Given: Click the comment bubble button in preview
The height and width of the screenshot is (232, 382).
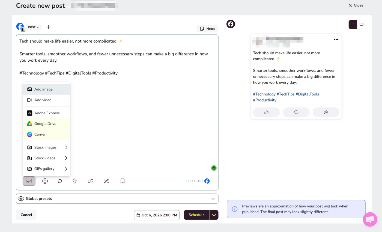Looking at the screenshot, I should [x=296, y=112].
